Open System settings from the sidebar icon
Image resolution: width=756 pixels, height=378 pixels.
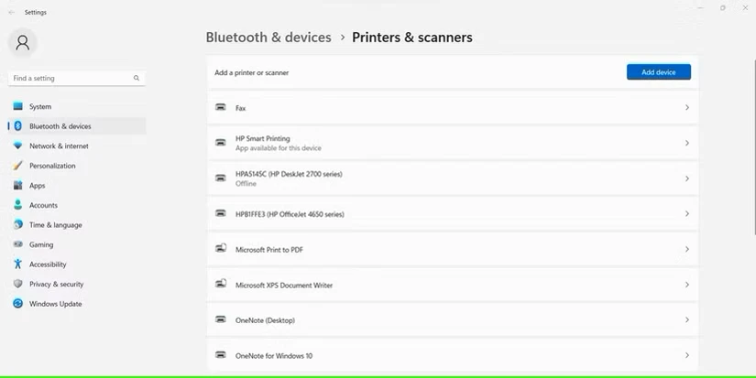pos(17,106)
